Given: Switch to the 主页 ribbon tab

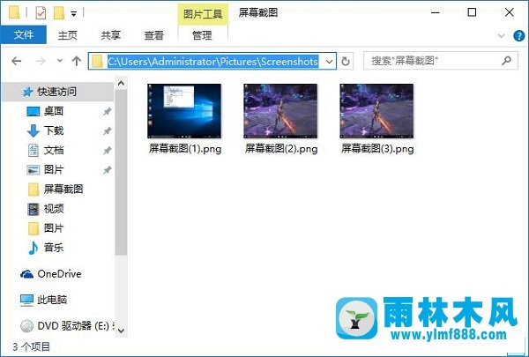Looking at the screenshot, I should click(x=68, y=35).
